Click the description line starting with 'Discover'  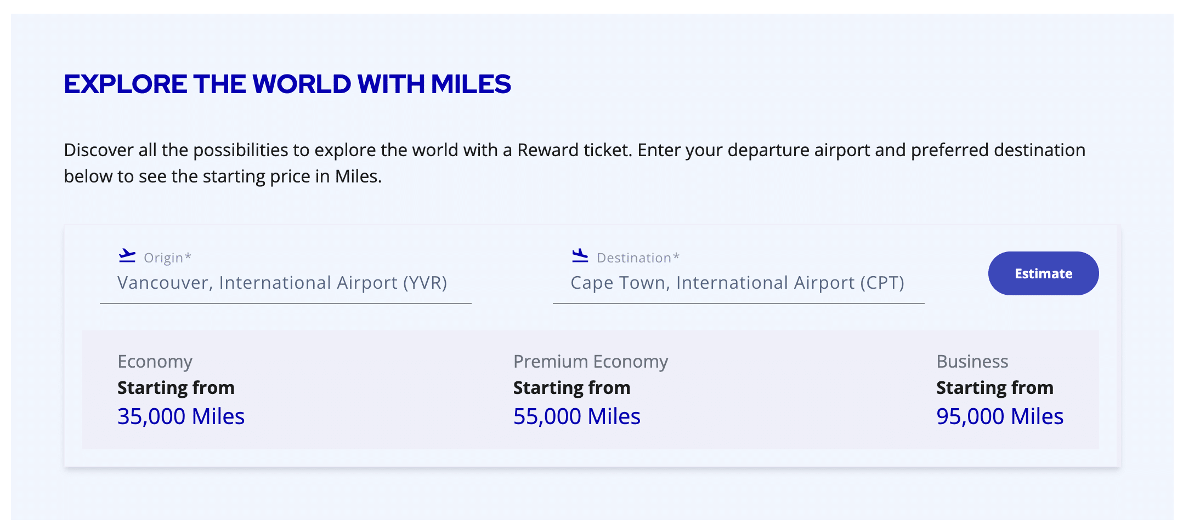point(574,150)
